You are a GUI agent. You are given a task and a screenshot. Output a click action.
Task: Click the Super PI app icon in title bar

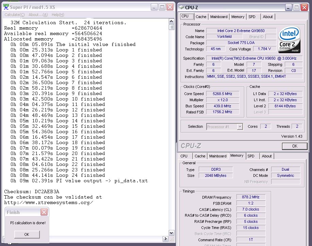(x=6, y=7)
